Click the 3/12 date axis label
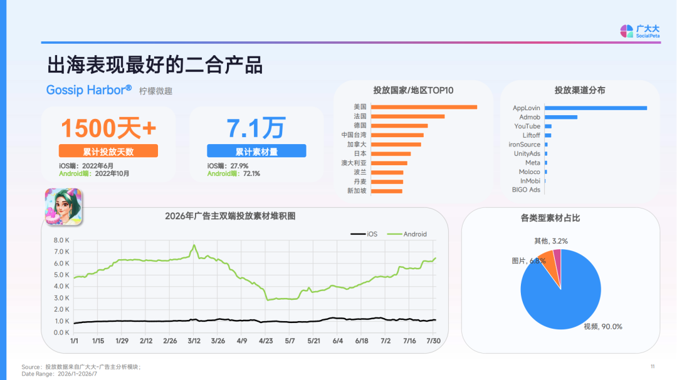Viewport: 677px width, 380px height. [x=194, y=341]
